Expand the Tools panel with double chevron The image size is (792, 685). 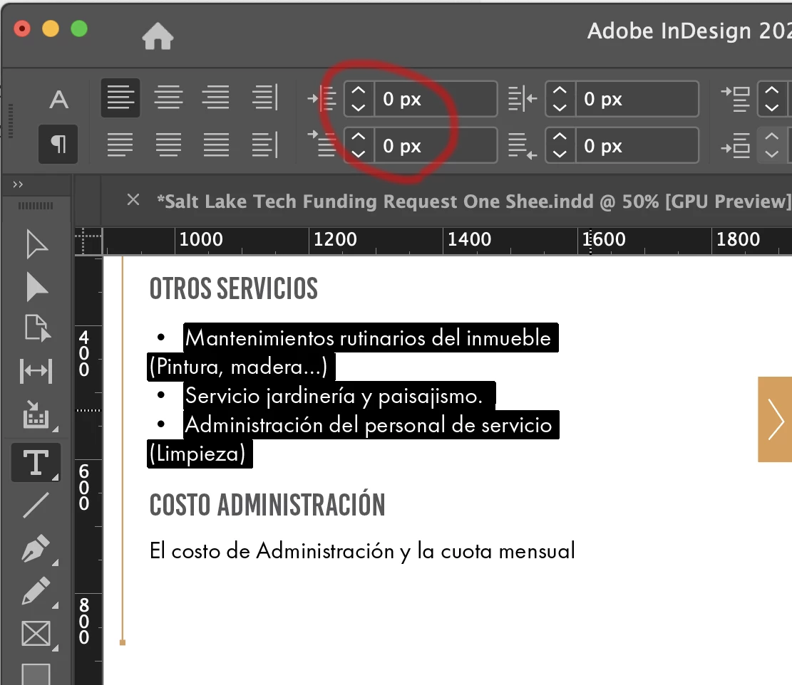pyautogui.click(x=19, y=184)
